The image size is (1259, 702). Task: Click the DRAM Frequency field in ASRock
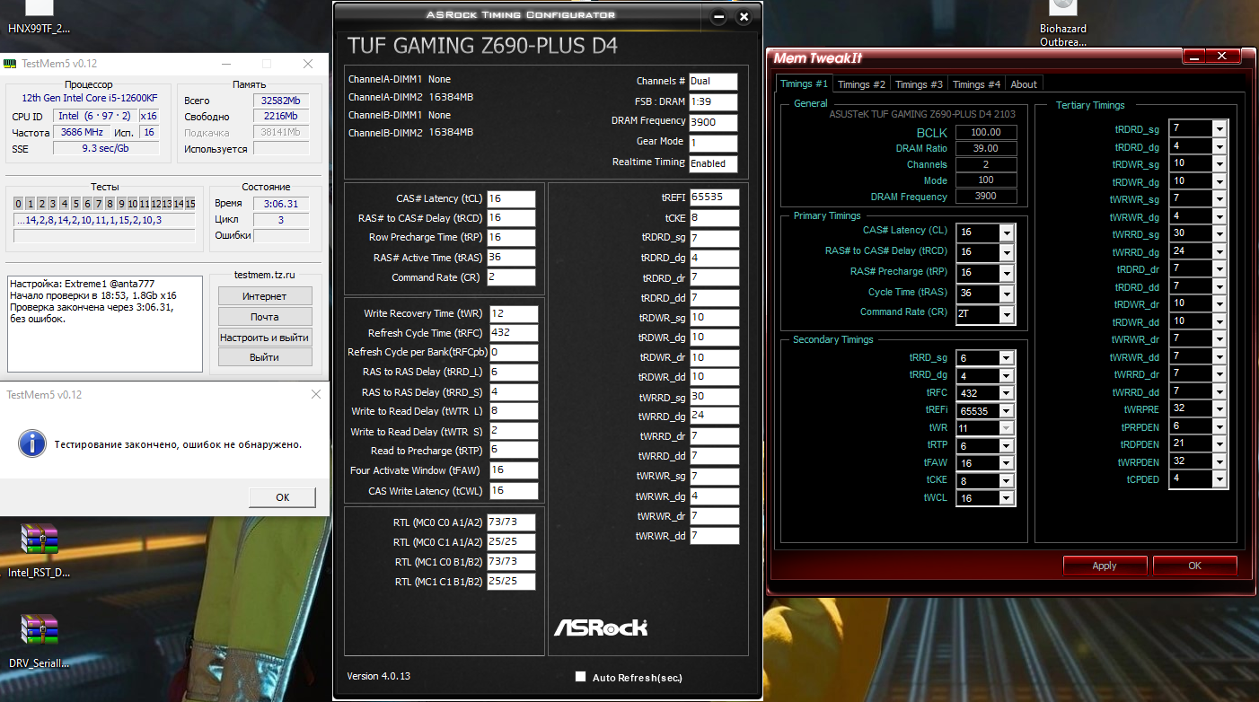[x=714, y=122]
